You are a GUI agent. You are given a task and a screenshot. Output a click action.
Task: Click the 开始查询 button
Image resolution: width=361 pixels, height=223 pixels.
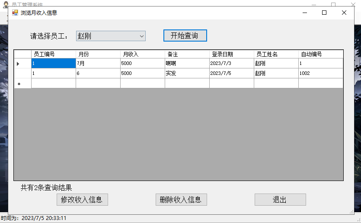click(185, 36)
